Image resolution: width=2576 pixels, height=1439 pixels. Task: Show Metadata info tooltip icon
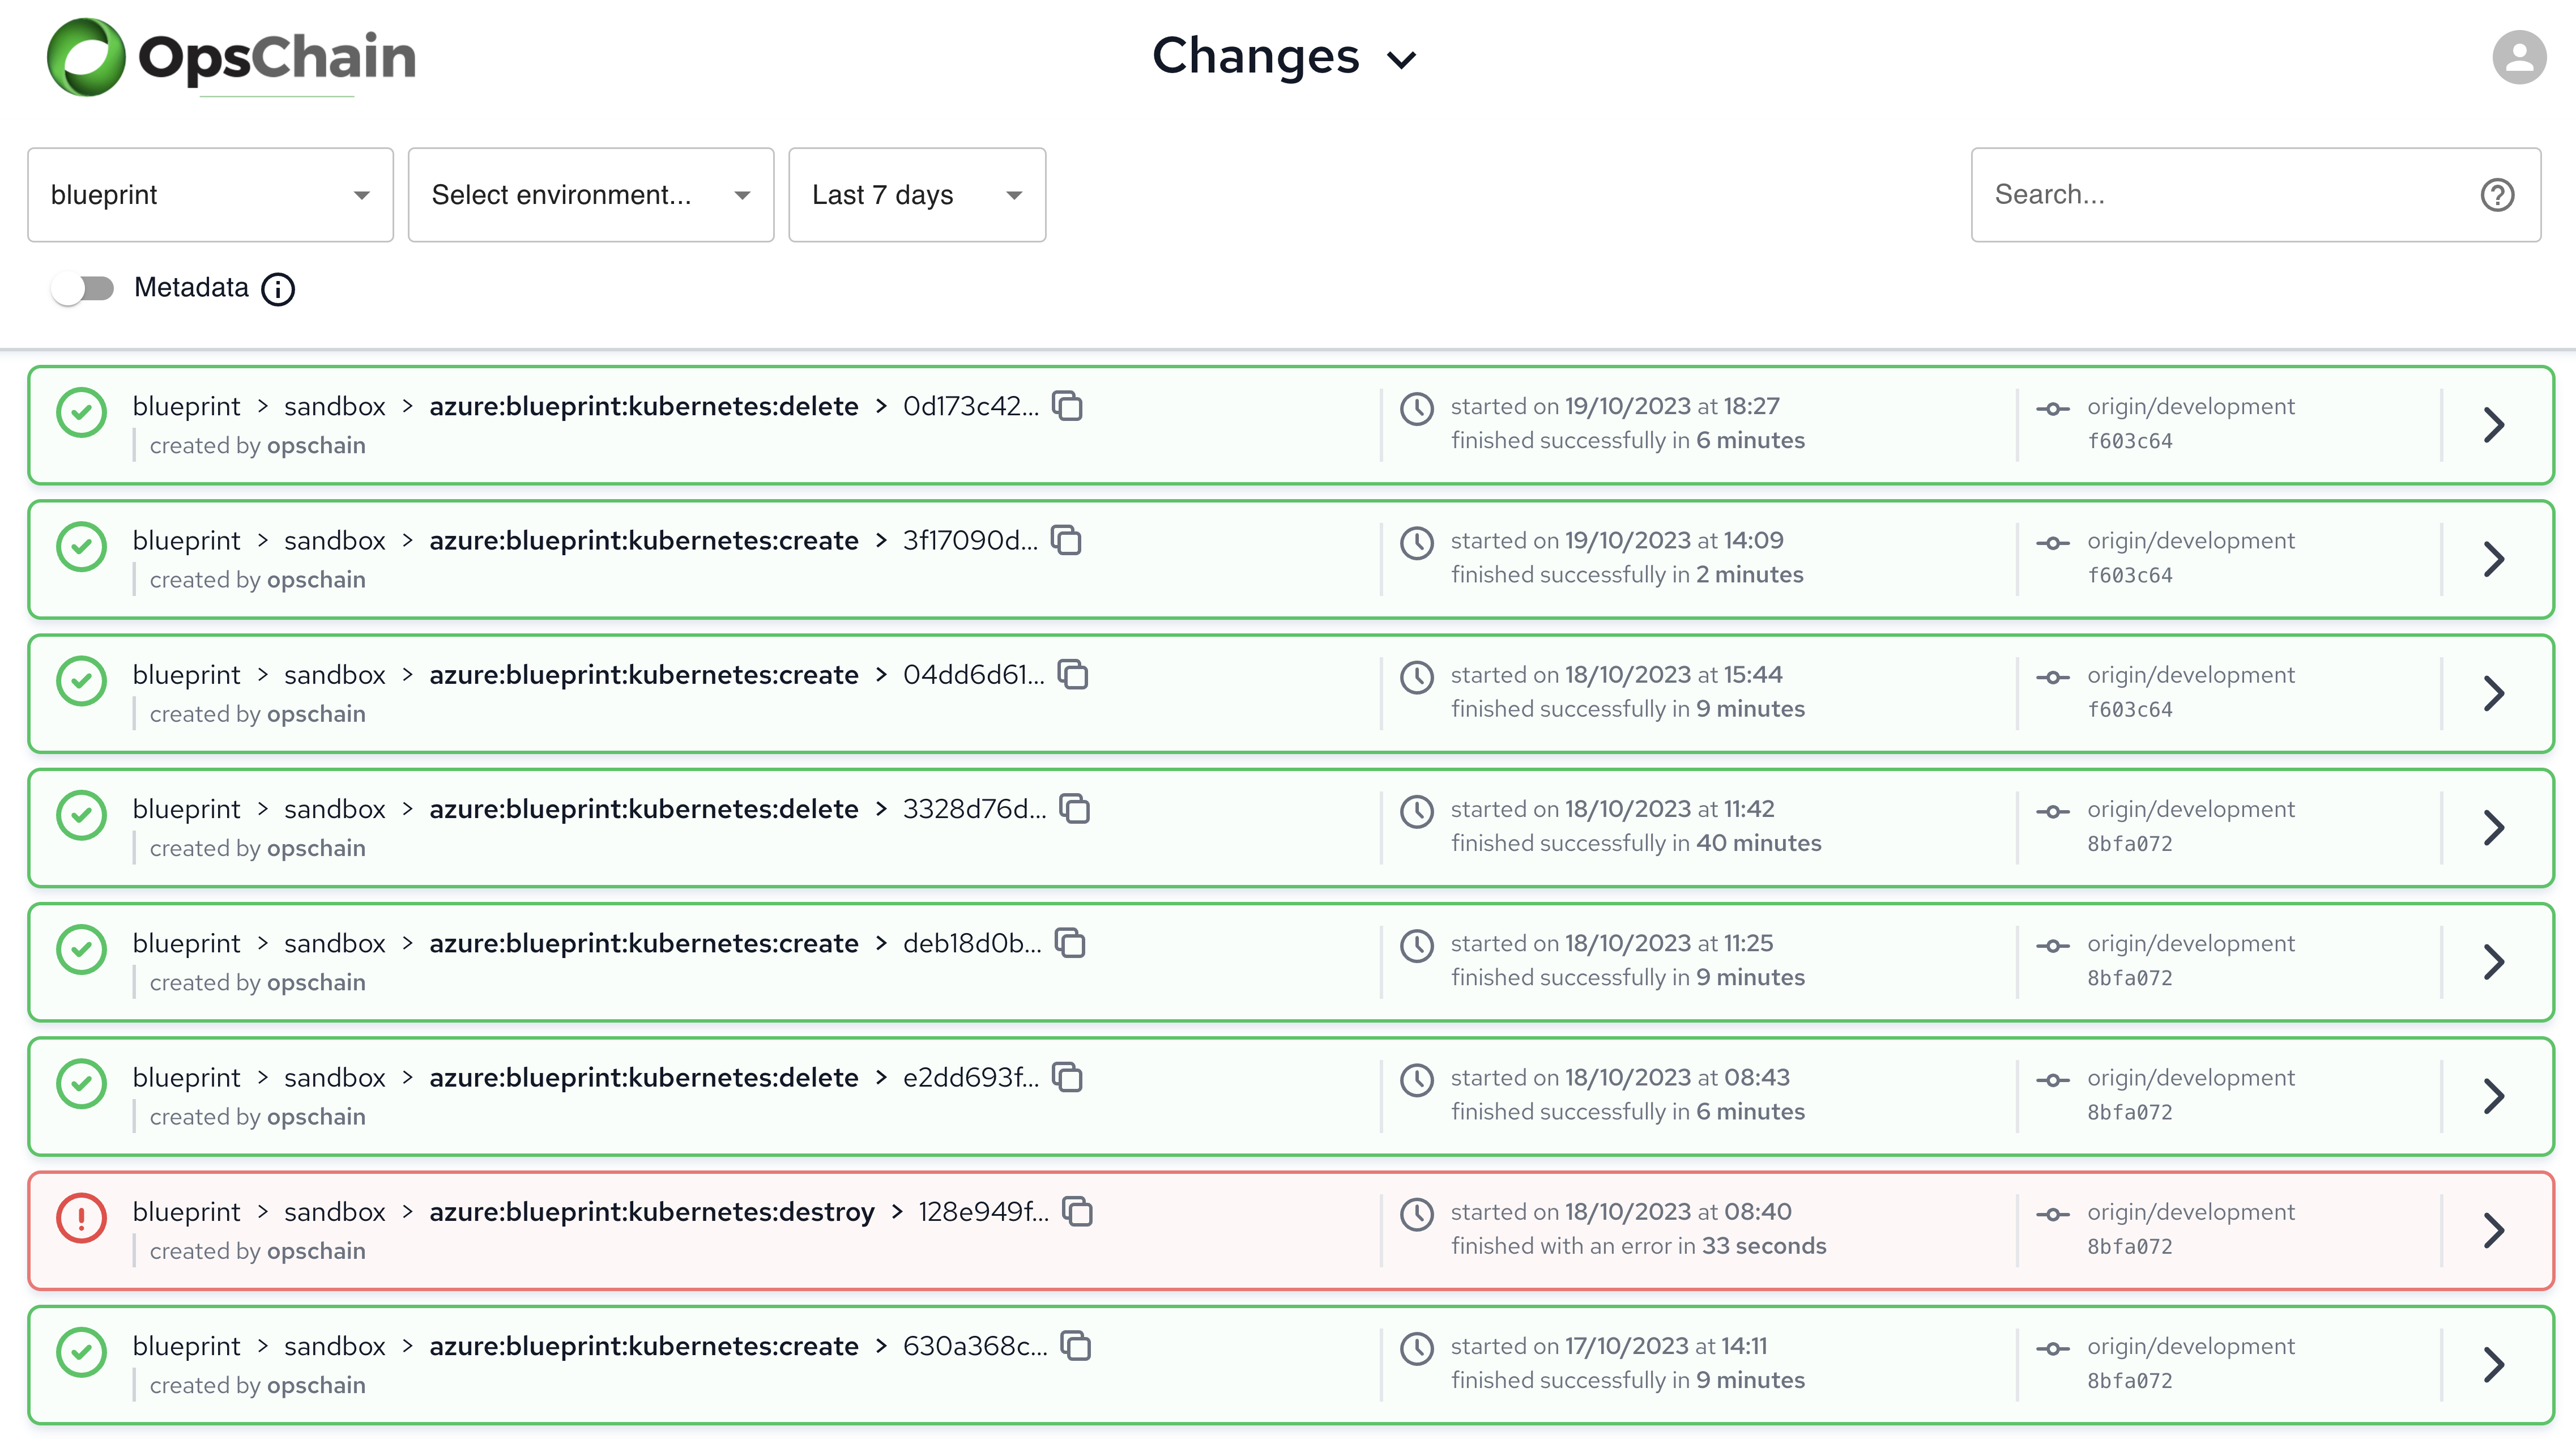(x=278, y=289)
